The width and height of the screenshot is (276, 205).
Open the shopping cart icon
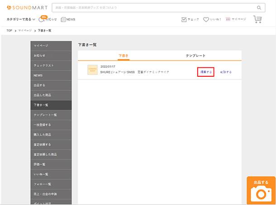coord(257,19)
